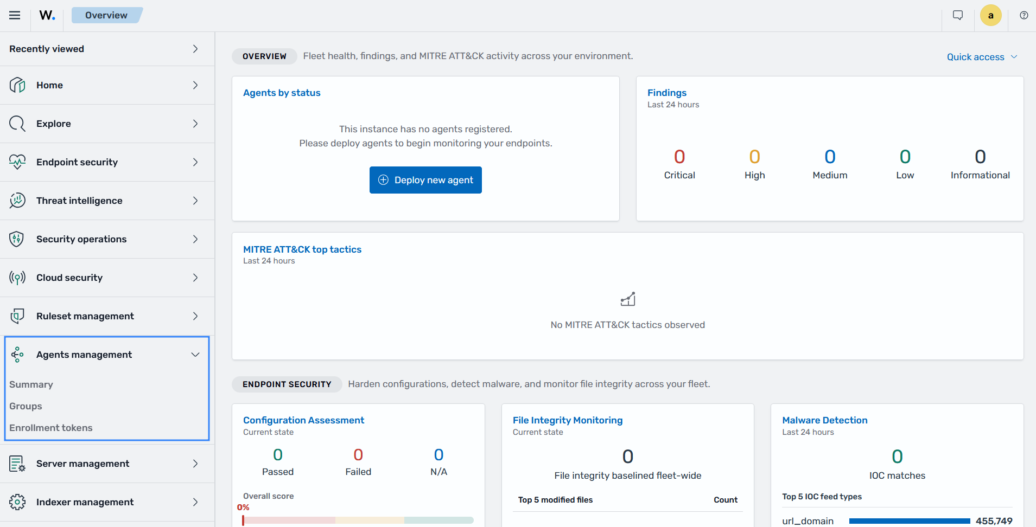Viewport: 1036px width, 527px height.
Task: Click the Agents management nodes icon
Action: point(17,355)
